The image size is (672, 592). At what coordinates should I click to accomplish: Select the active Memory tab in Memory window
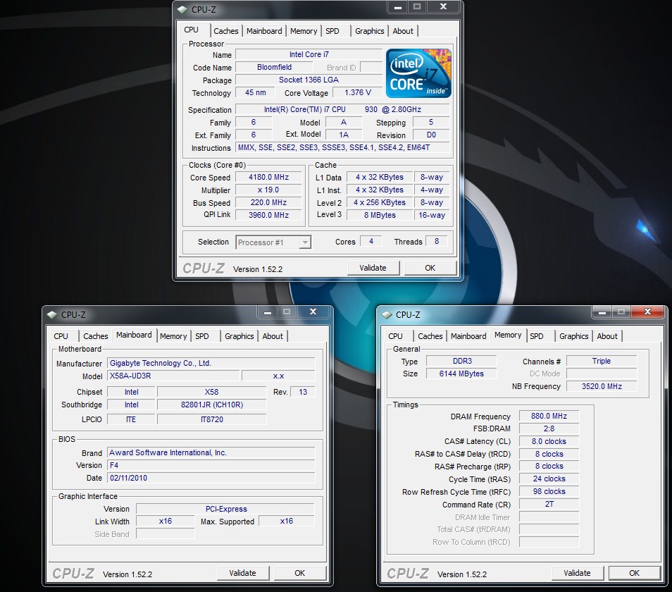pyautogui.click(x=508, y=335)
